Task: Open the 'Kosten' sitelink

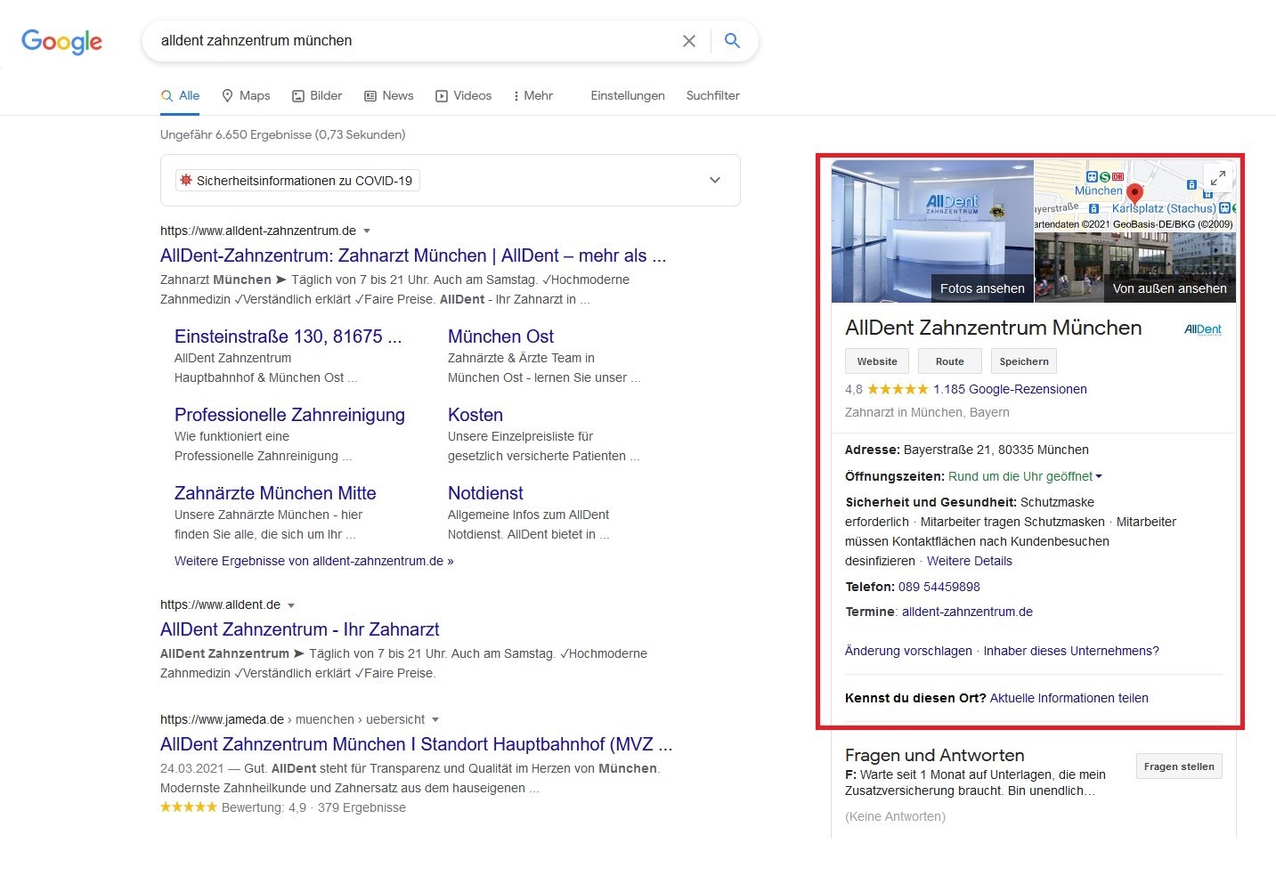Action: click(475, 415)
